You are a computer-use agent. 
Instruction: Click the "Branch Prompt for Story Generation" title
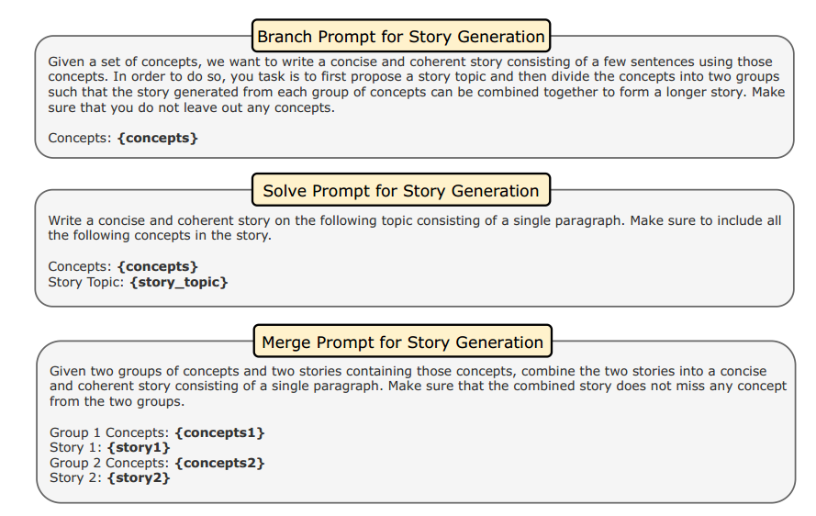coord(401,37)
